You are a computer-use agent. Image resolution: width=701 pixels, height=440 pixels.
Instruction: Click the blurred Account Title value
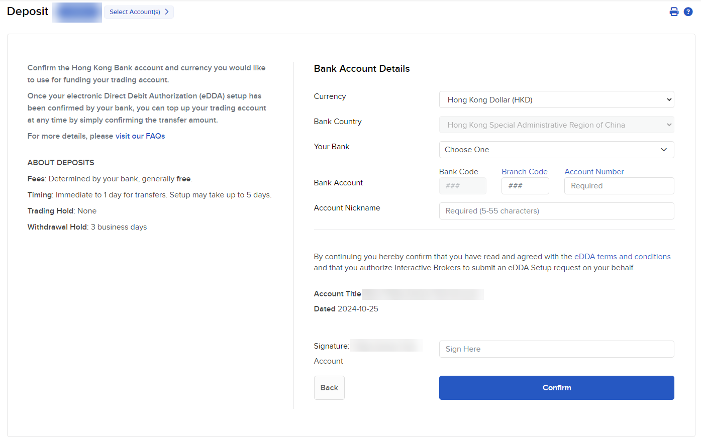click(423, 294)
